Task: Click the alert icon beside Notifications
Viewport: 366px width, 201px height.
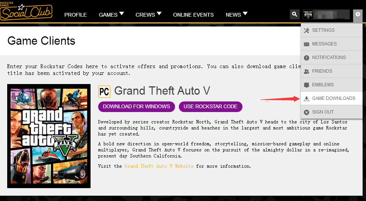Action: pos(307,58)
